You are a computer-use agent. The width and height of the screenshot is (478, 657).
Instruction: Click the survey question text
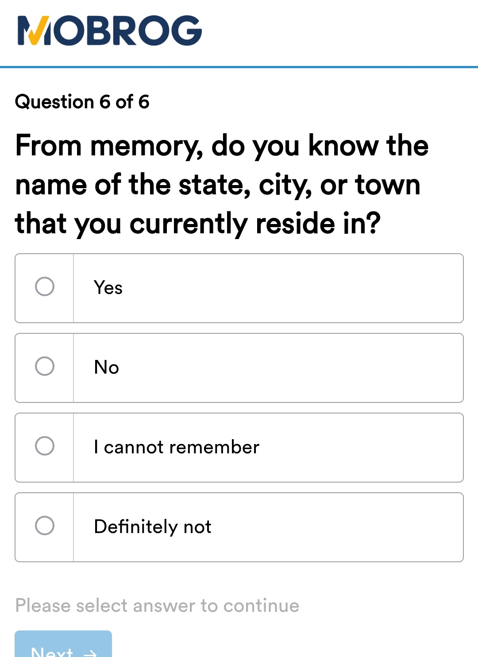click(221, 184)
